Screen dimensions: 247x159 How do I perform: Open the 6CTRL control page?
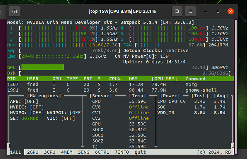click(102, 152)
